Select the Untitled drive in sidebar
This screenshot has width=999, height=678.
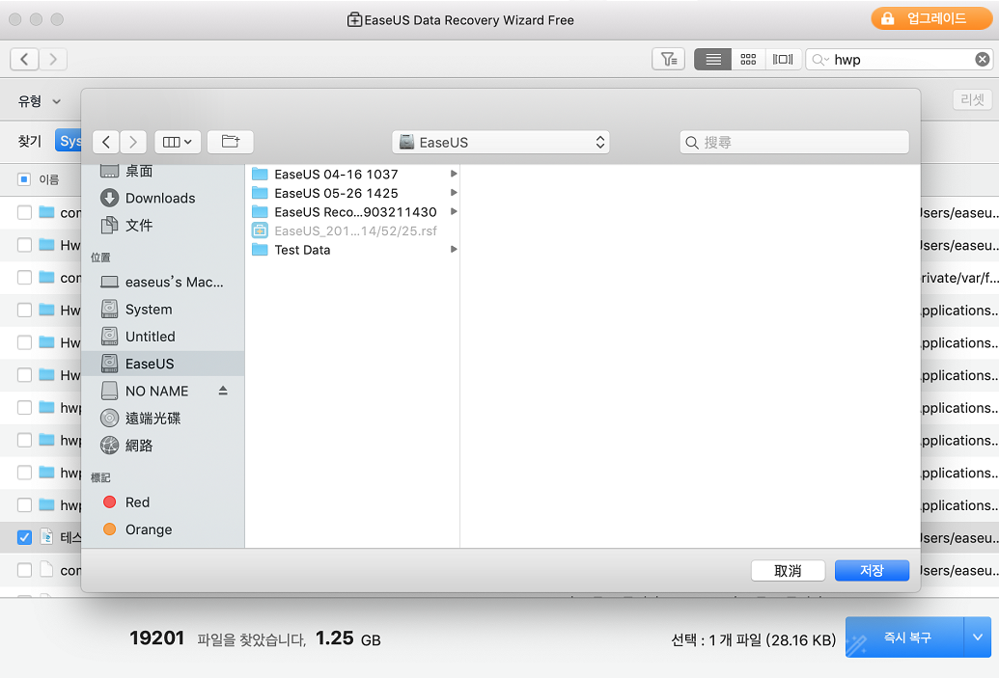tap(162, 337)
